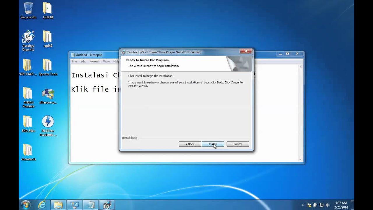Click the wizard title bar installer icon
This screenshot has height=210, width=373.
124,52
